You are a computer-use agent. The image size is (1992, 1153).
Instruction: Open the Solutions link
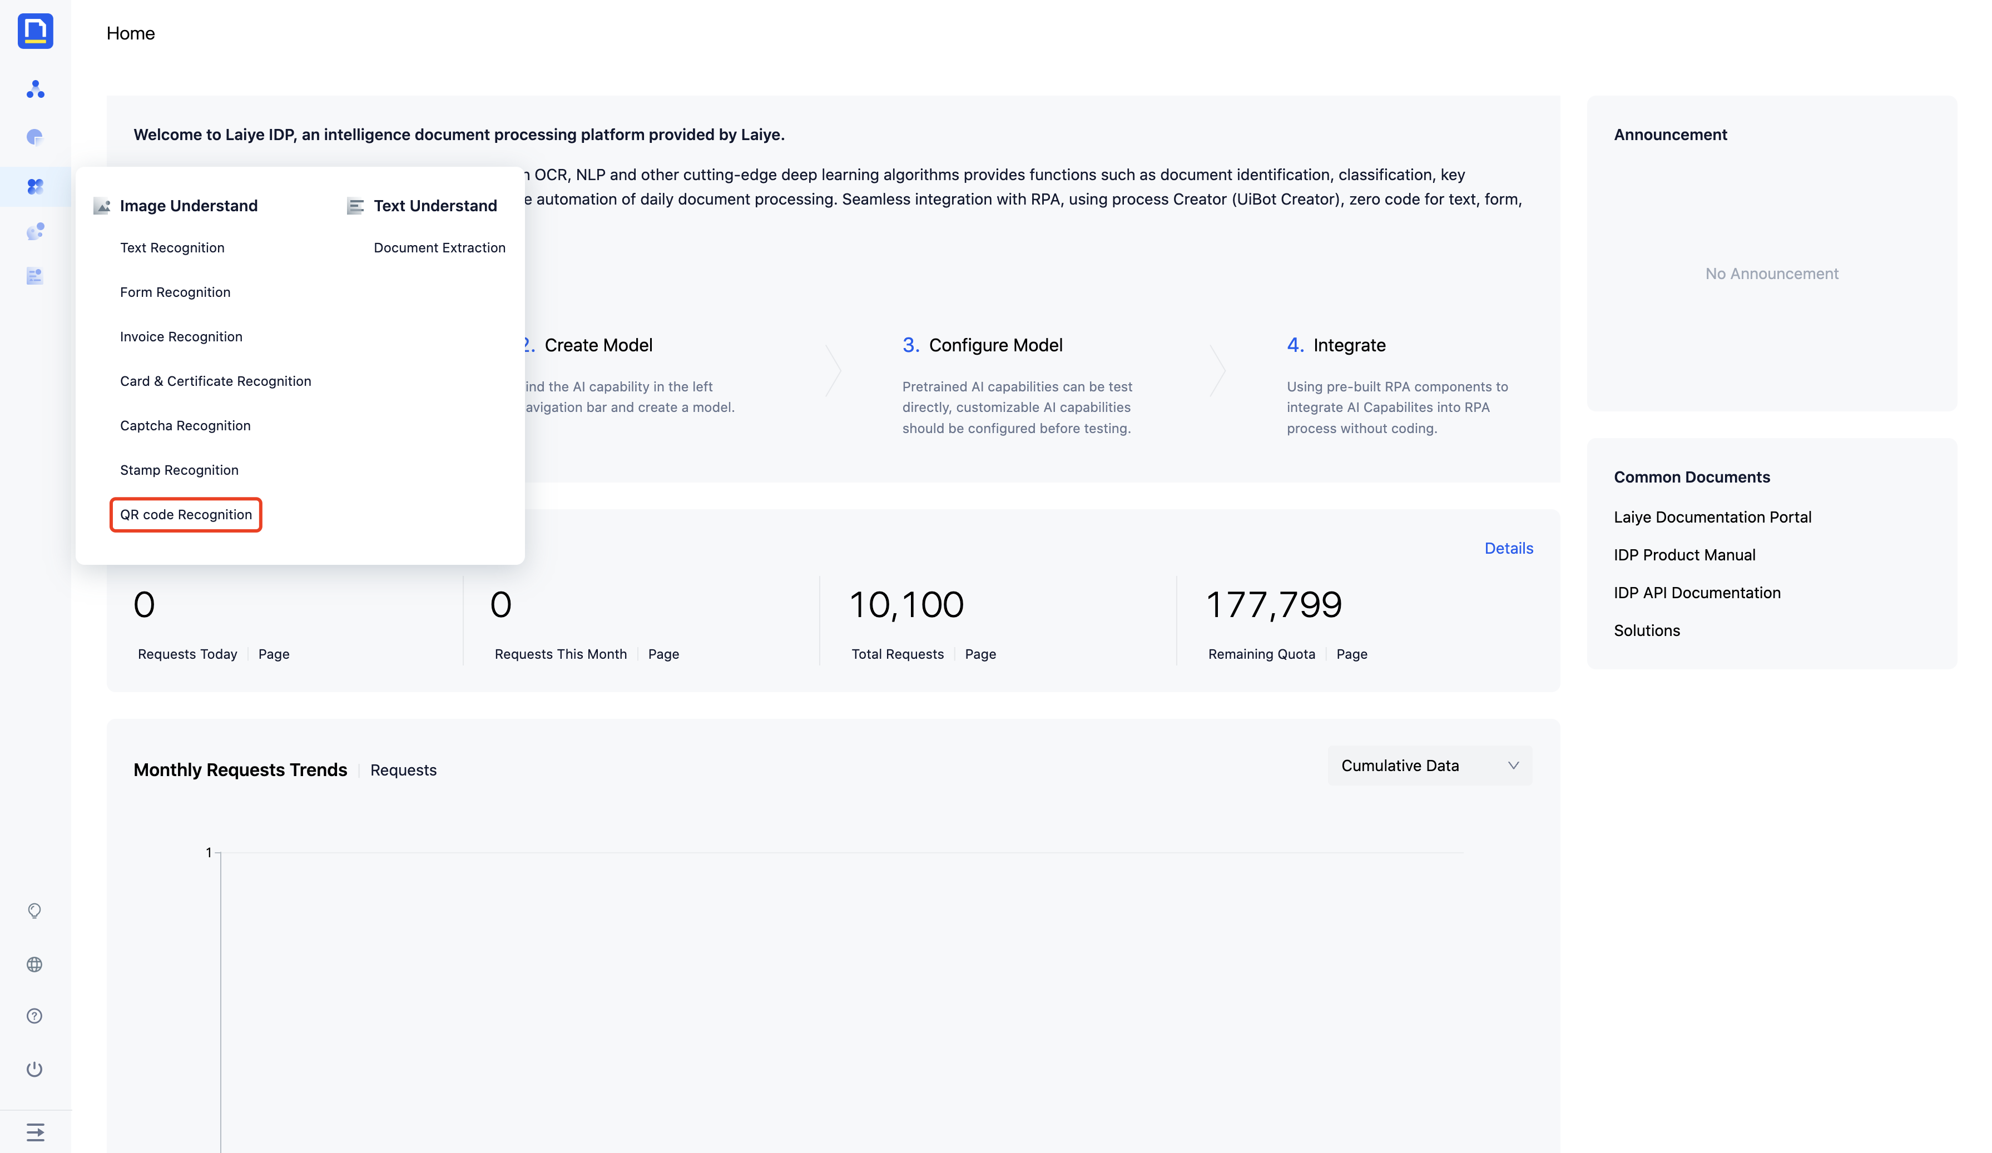pyautogui.click(x=1647, y=630)
